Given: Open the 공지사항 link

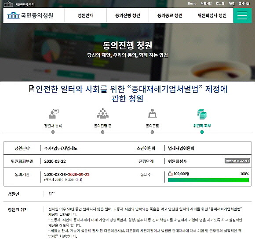Looking at the screenshot, I should [x=244, y=4].
